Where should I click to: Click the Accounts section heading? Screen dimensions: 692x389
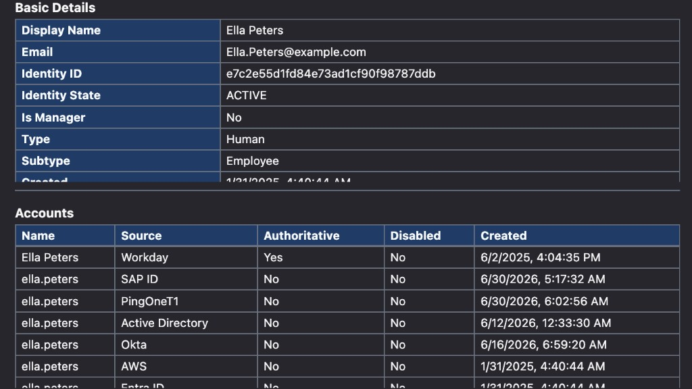[x=44, y=213]
